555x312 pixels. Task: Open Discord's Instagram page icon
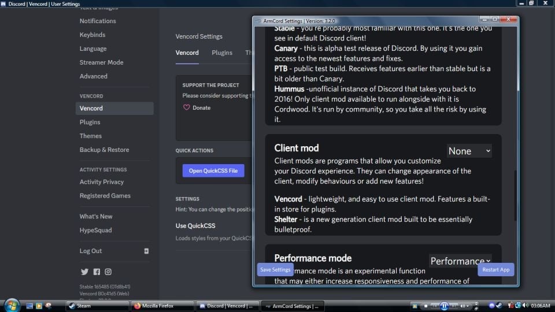coord(108,272)
